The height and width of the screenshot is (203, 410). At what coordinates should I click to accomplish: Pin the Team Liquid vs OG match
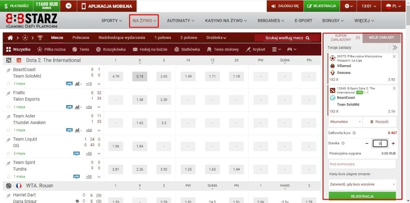coord(9,140)
